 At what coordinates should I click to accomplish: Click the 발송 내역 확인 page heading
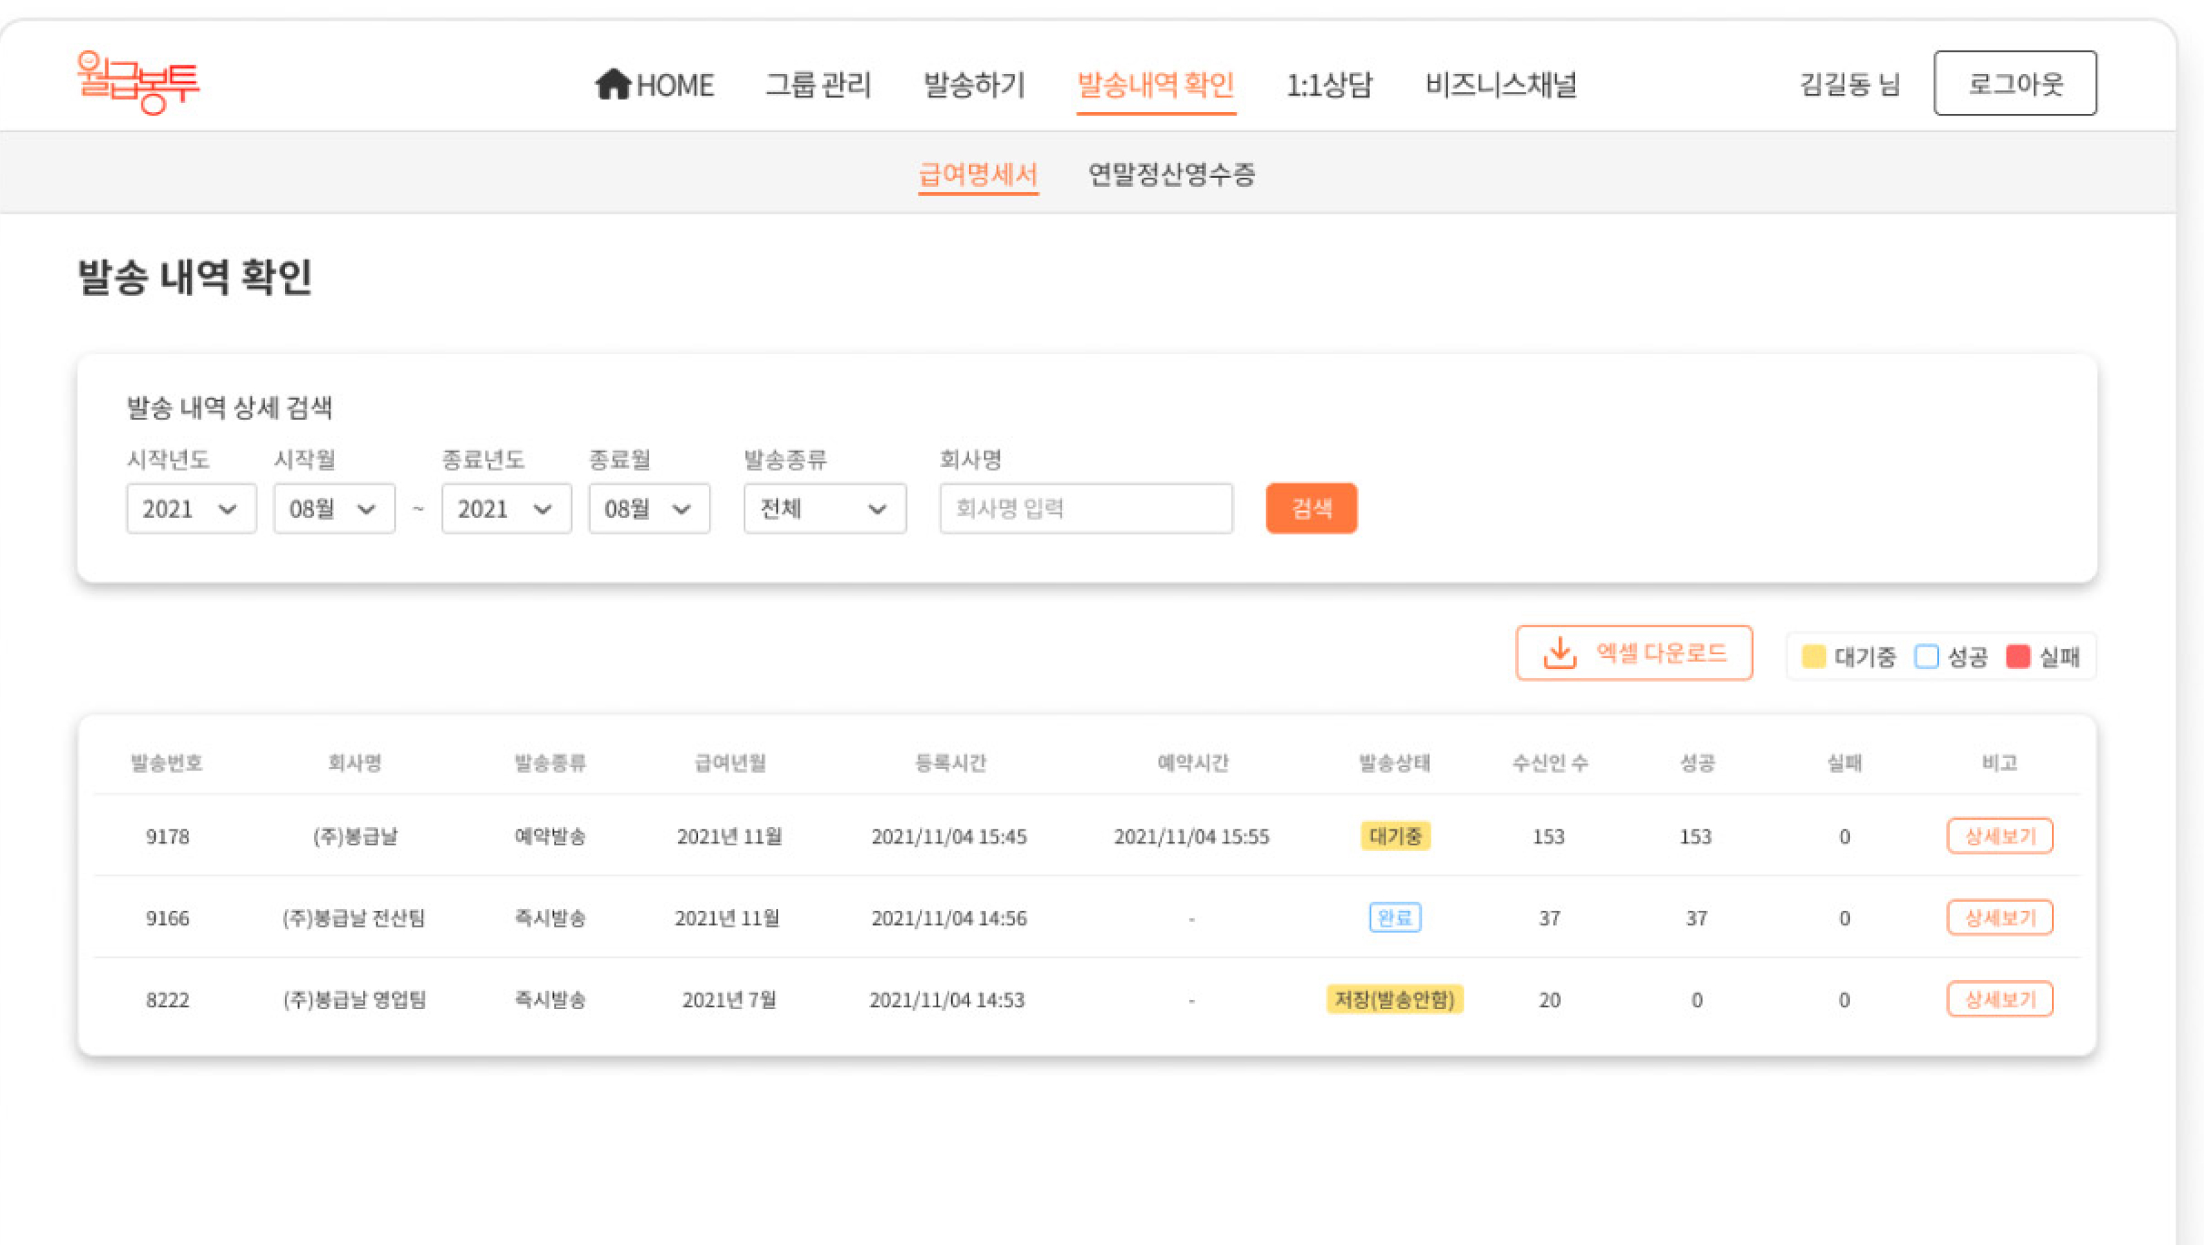195,277
